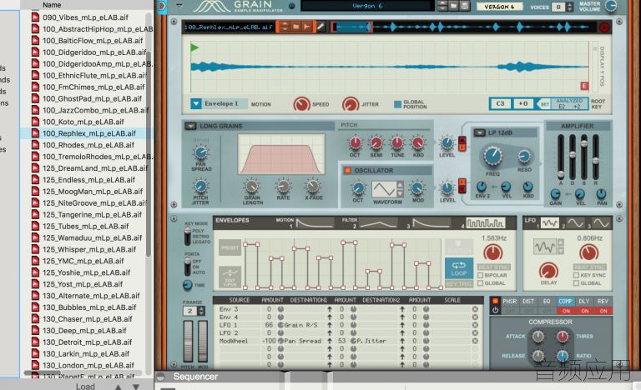Click the save patch floppy disk icon

click(x=464, y=6)
